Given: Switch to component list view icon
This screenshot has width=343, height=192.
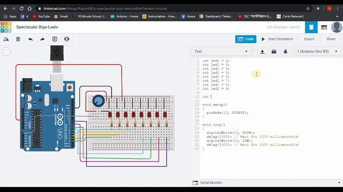Looking at the screenshot, I should click(324, 27).
